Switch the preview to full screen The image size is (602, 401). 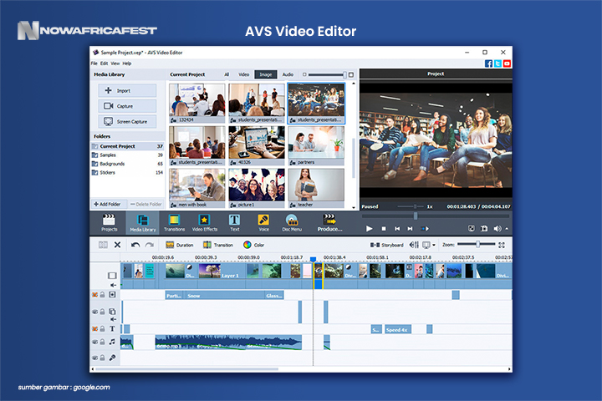472,229
